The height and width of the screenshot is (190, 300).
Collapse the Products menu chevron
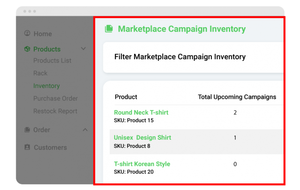(x=83, y=49)
